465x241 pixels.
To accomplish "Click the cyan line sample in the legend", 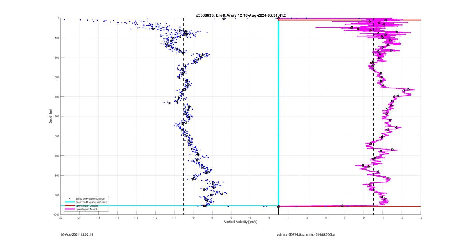I will point(70,202).
